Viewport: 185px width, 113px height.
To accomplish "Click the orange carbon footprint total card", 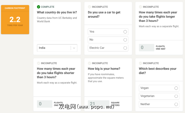I will click(15, 20).
